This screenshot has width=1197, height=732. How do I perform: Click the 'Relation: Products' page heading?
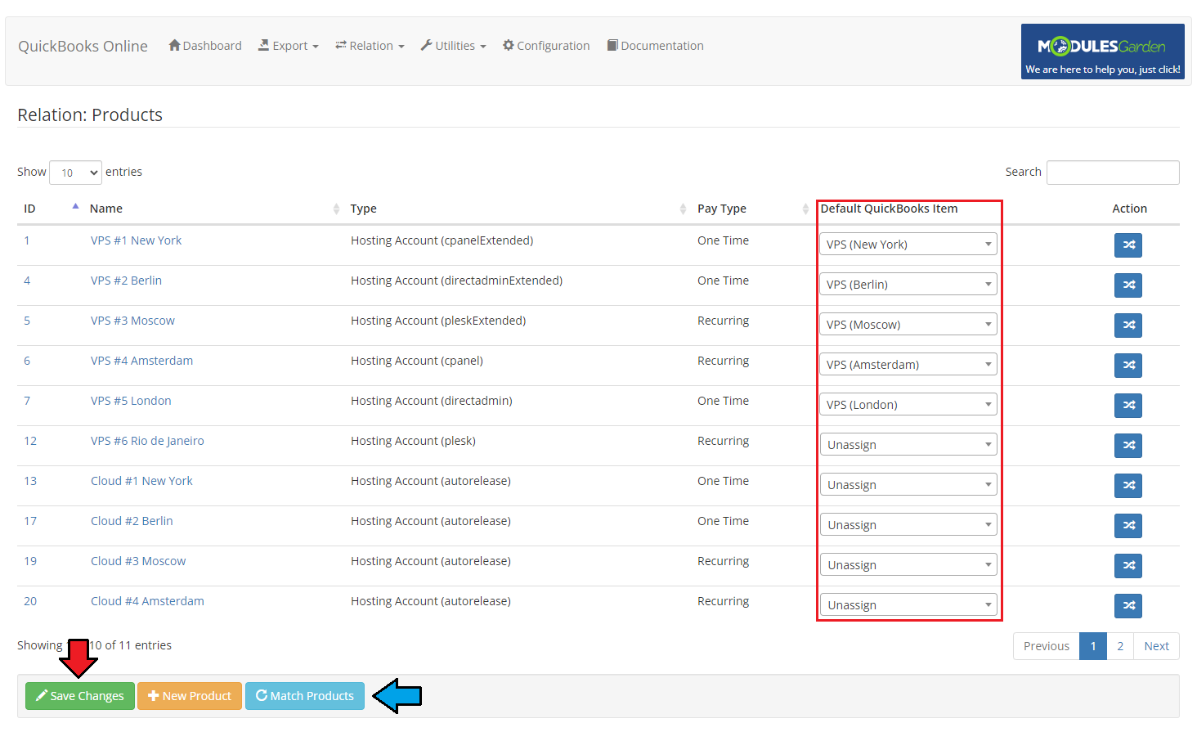pos(90,115)
